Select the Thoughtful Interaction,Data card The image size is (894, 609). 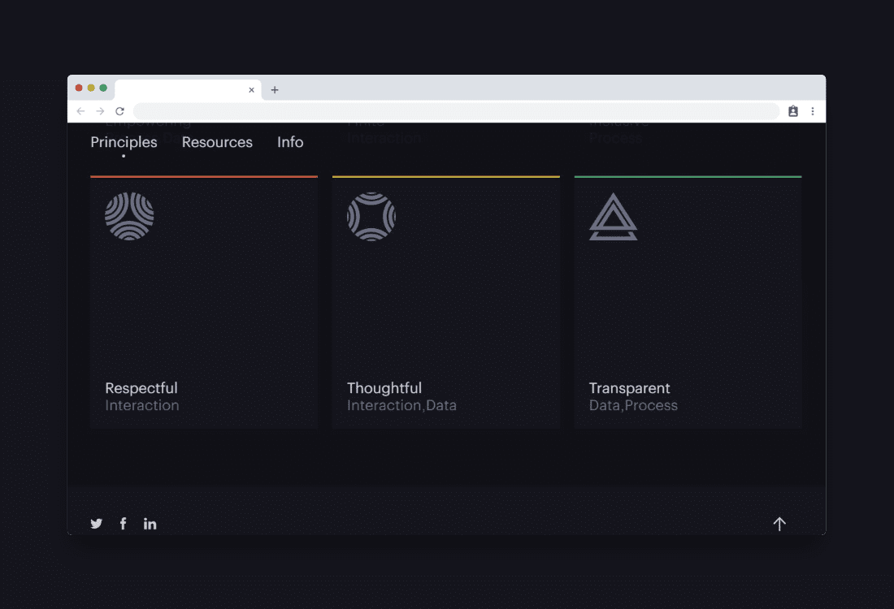(445, 302)
